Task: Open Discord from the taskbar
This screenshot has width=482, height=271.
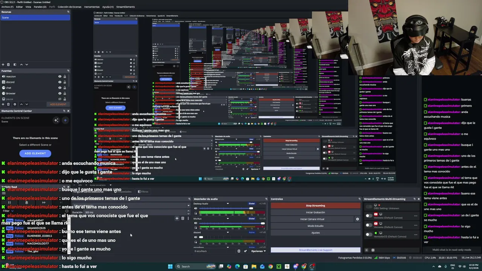Action: point(296,266)
